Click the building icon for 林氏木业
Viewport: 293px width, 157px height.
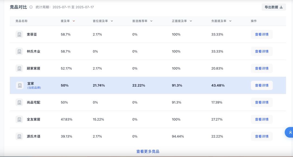tap(19, 51)
